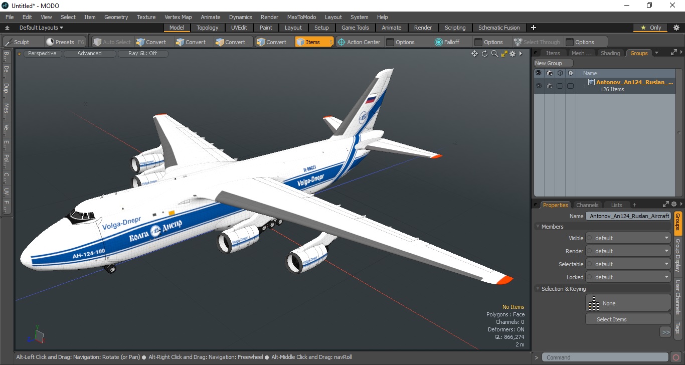
Task: Switch to the Shading tab
Action: [610, 53]
